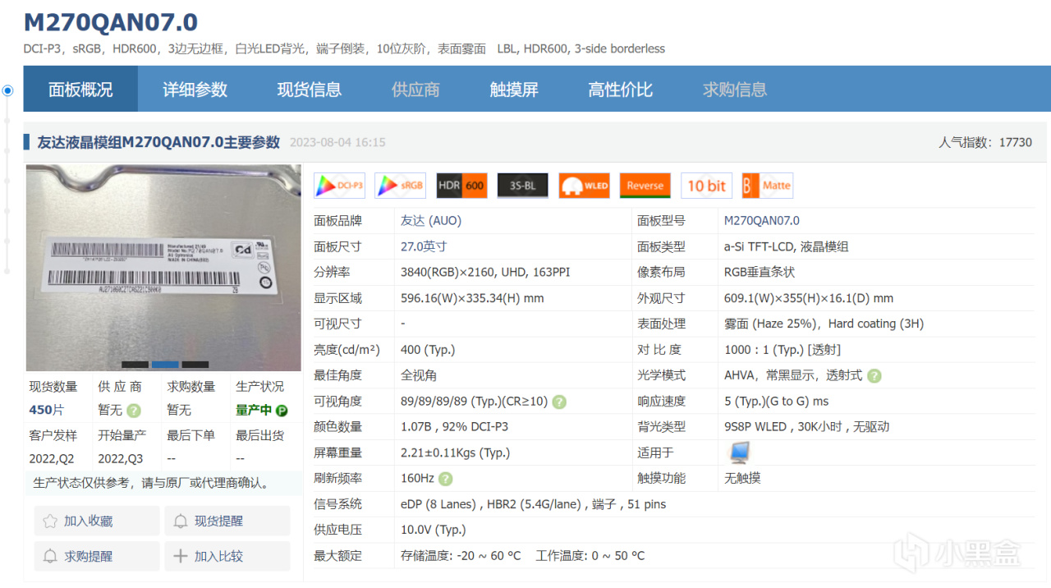
Task: Click the 5 (Typ.)(G to G) ms value
Action: [x=777, y=402]
